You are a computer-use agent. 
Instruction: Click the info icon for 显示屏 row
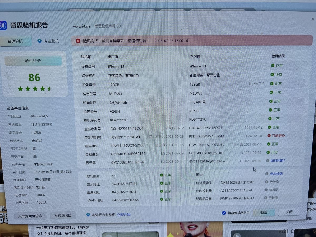coord(268,160)
